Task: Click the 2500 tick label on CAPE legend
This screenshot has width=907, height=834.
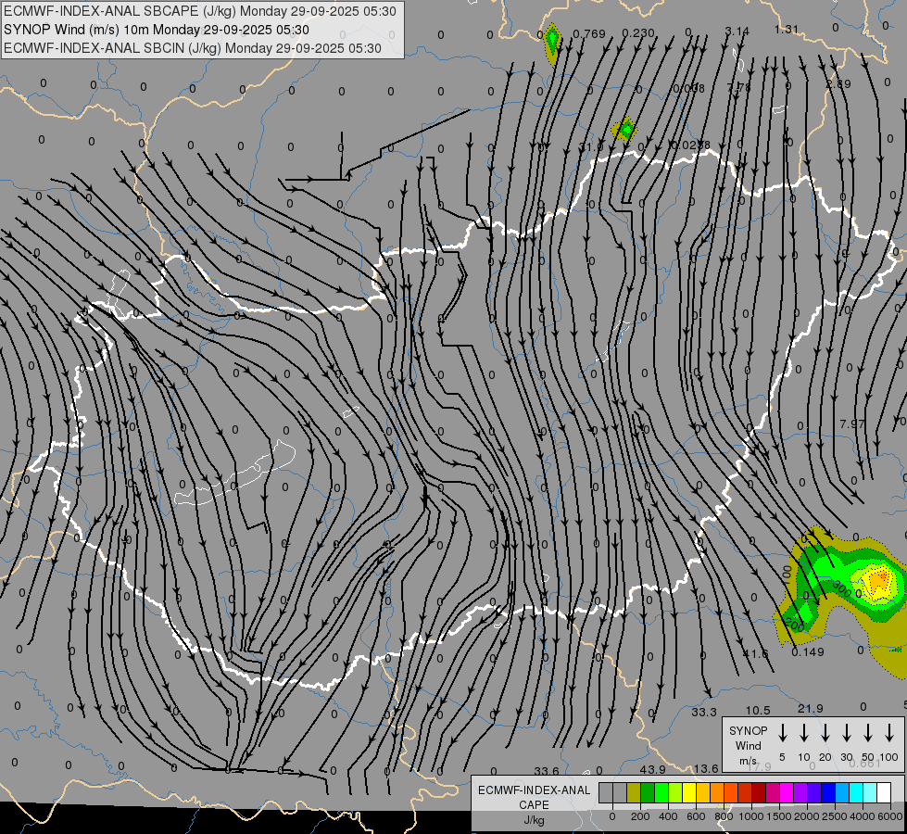Action: coord(834,816)
